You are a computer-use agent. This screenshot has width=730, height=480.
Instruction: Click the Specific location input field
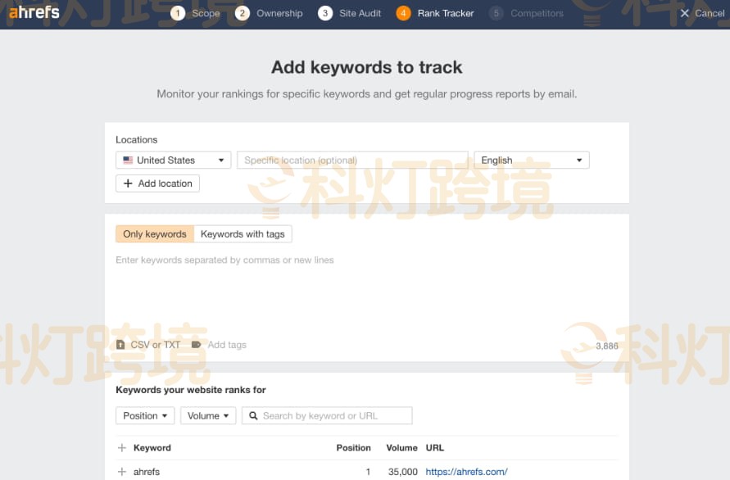(x=352, y=161)
